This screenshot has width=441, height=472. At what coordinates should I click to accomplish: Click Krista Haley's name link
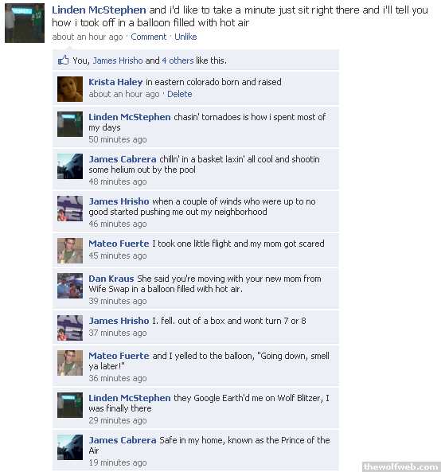pos(115,82)
